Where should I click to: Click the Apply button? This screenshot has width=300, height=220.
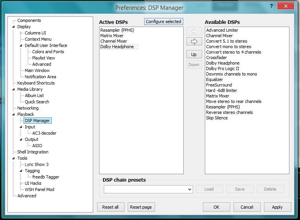(277, 207)
